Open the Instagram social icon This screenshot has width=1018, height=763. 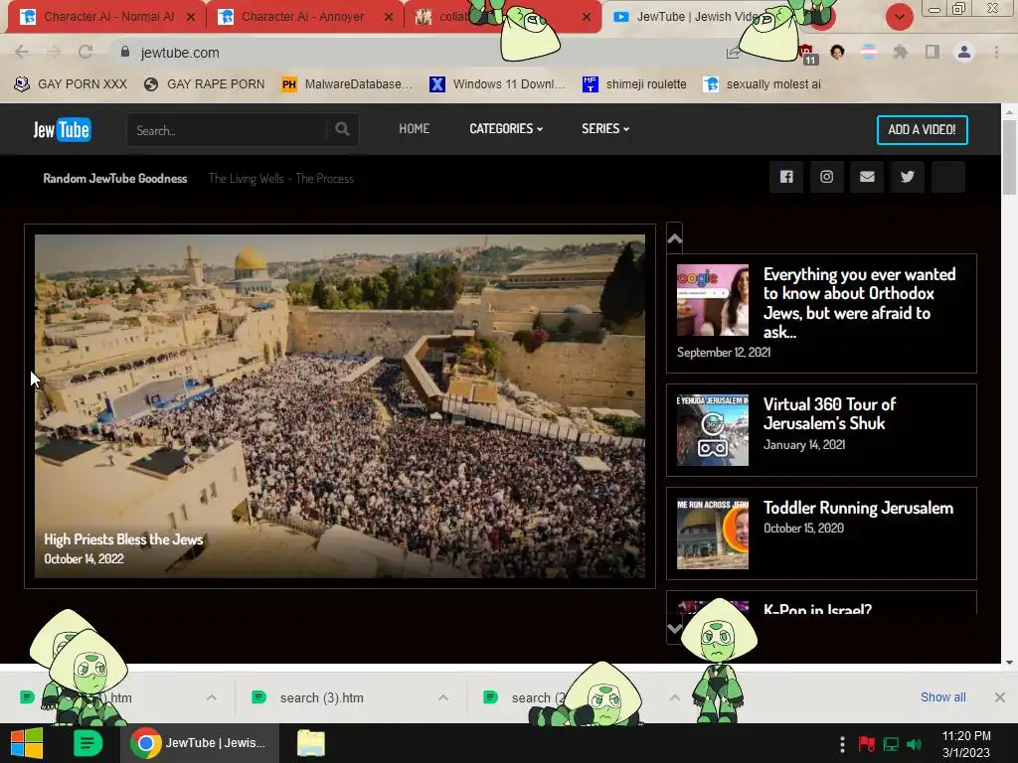pos(826,177)
